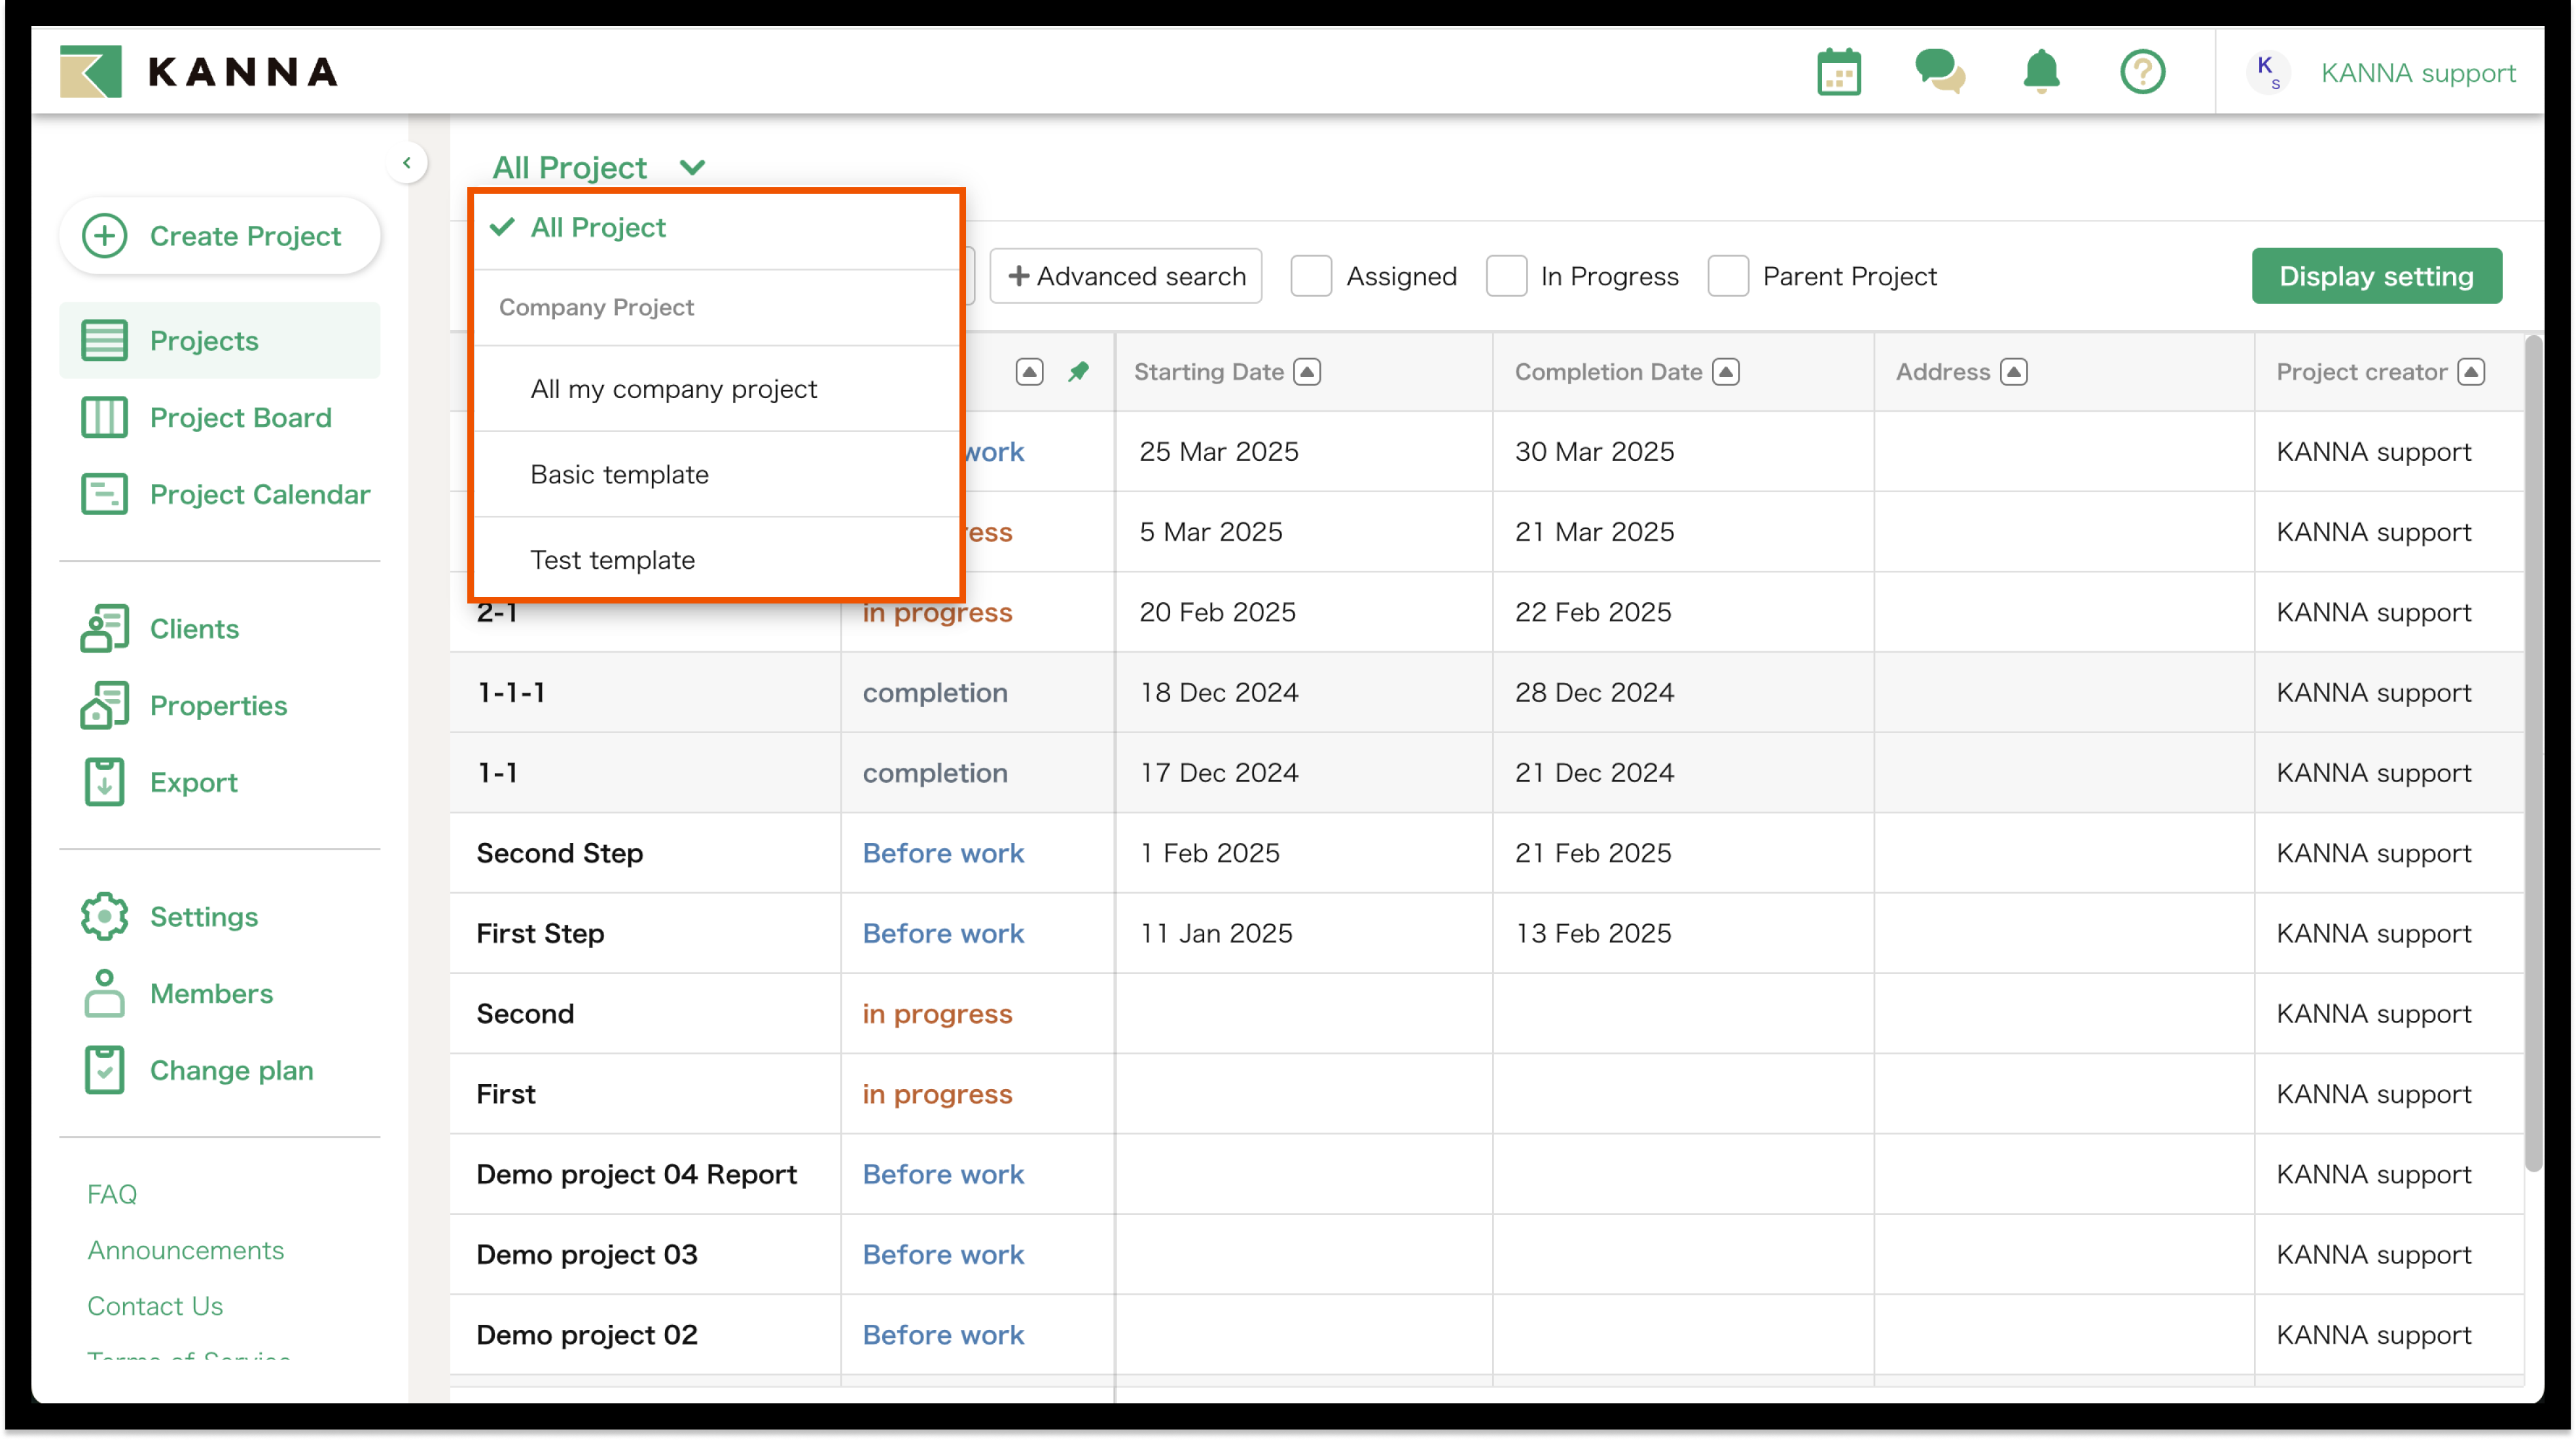Sort by Starting Date arrow
This screenshot has width=2576, height=1440.
[x=1307, y=372]
